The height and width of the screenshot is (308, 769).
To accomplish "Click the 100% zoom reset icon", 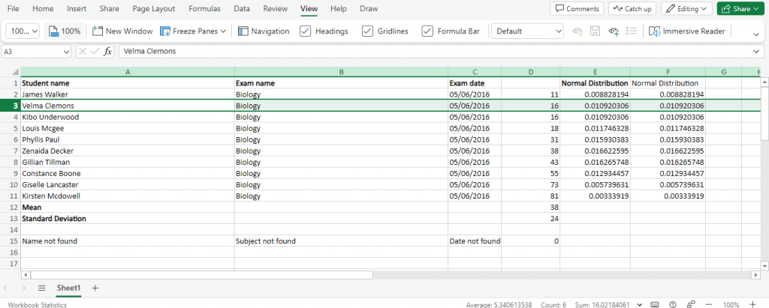I will (x=64, y=31).
